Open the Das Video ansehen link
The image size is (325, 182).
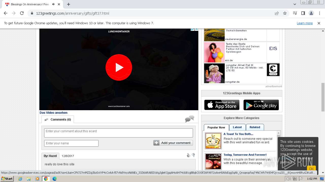coord(54,113)
